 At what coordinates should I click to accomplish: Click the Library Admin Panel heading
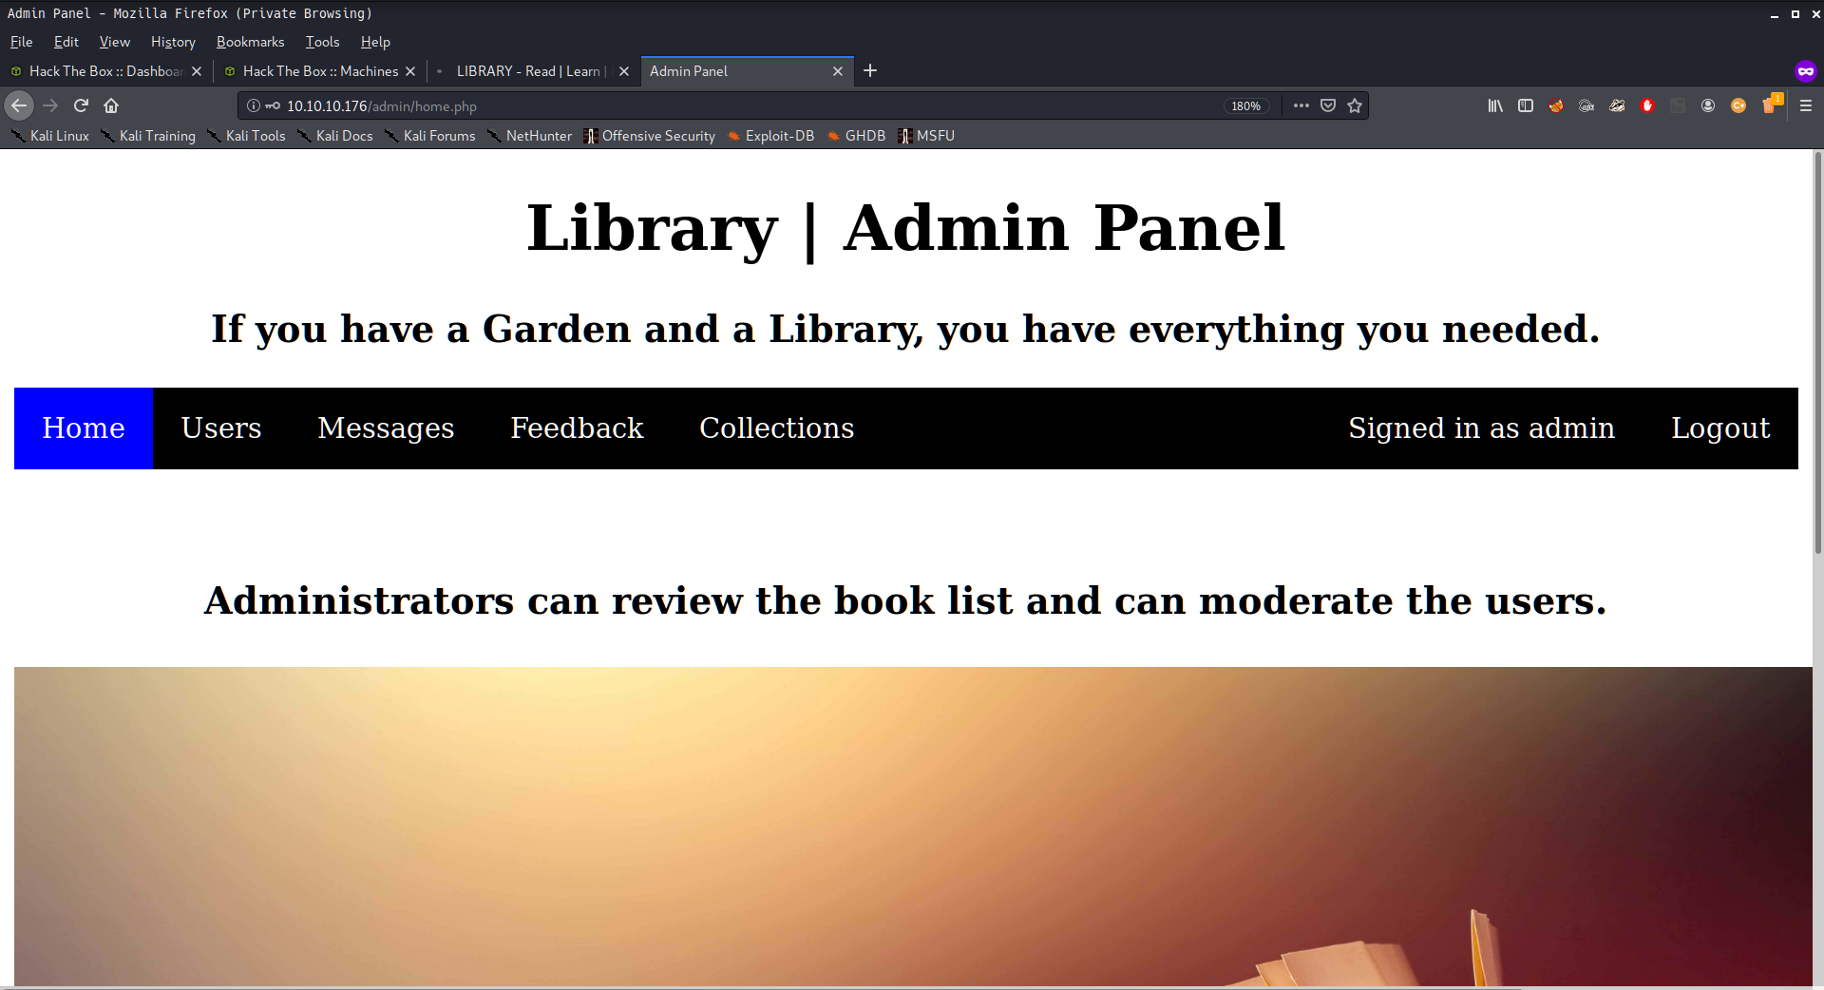[905, 228]
